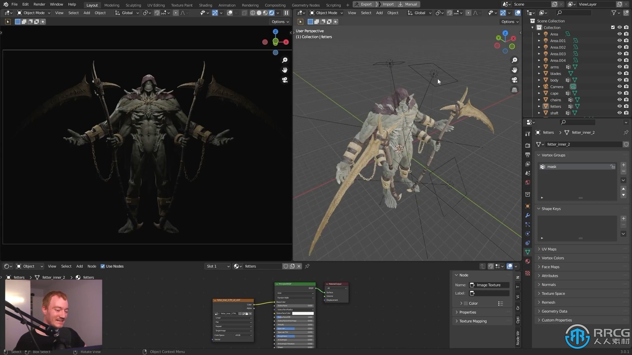
Task: Click the Add menu in header
Action: point(86,12)
